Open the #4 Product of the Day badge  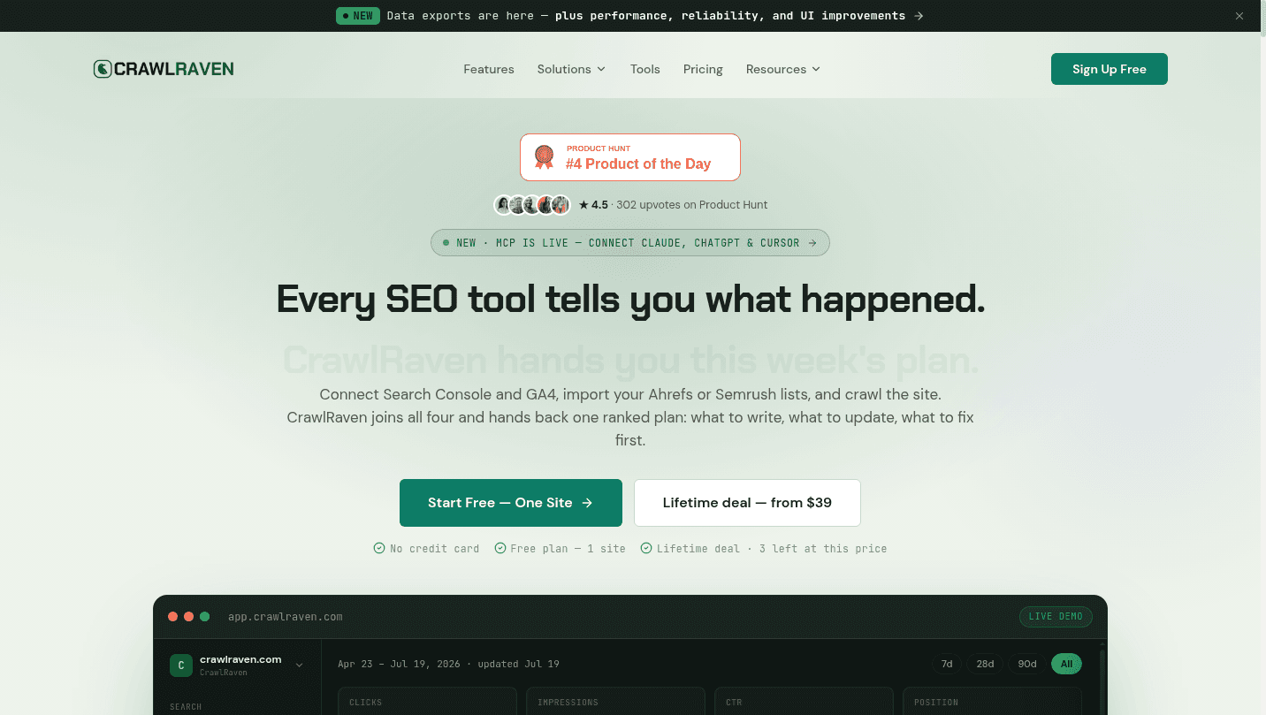pos(630,157)
